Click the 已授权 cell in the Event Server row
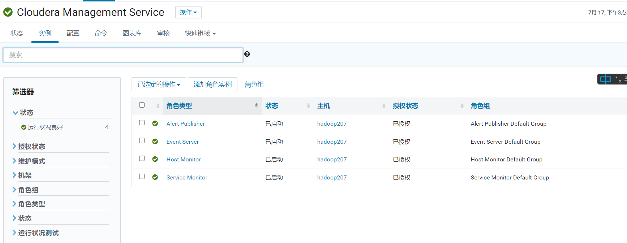Viewport: 627px width, 243px height. click(x=401, y=142)
